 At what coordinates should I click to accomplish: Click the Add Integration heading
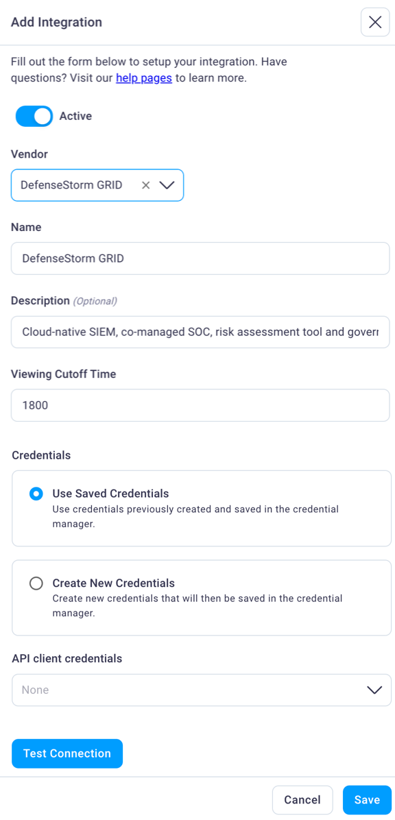pyautogui.click(x=56, y=22)
